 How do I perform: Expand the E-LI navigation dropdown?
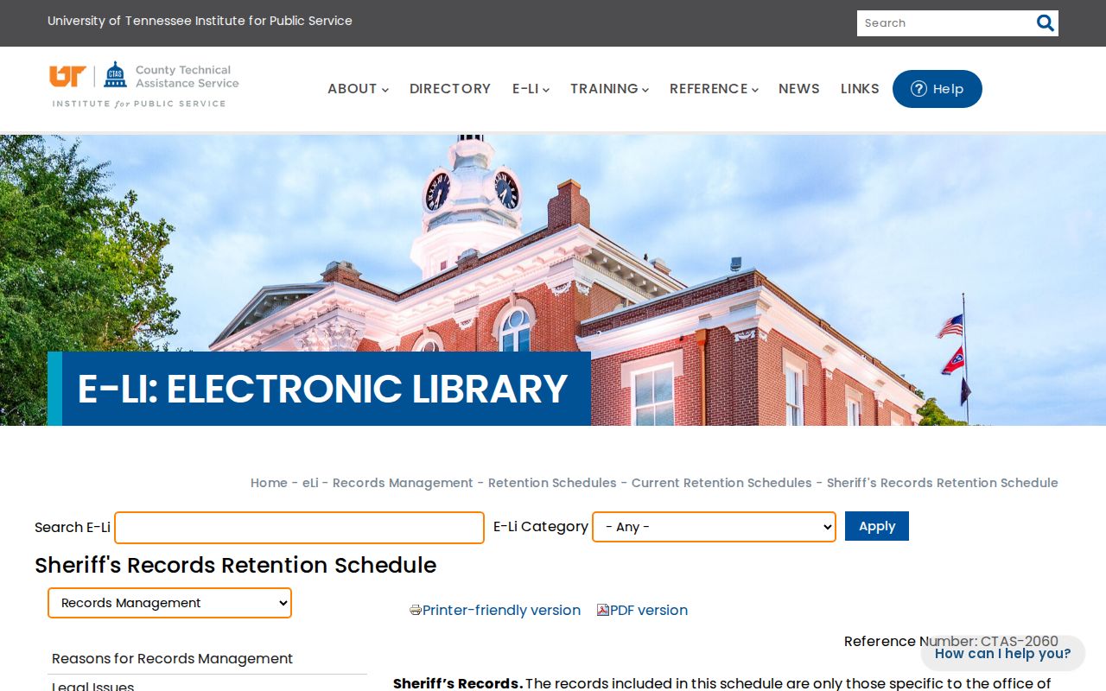(531, 89)
